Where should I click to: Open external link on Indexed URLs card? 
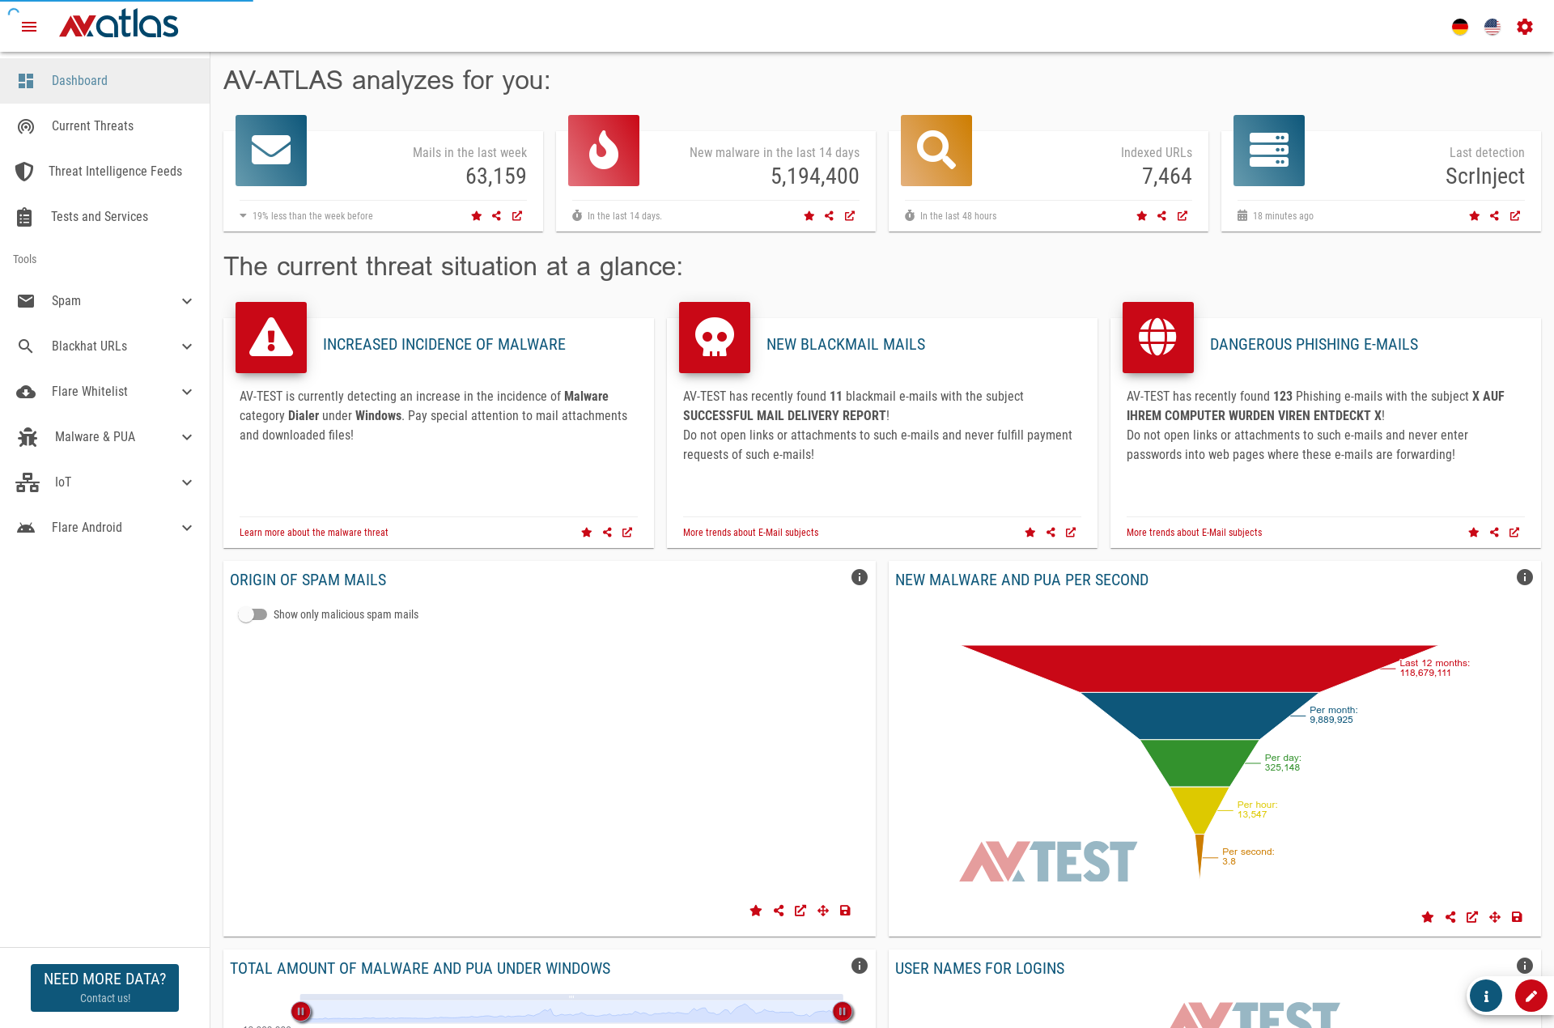pyautogui.click(x=1182, y=216)
